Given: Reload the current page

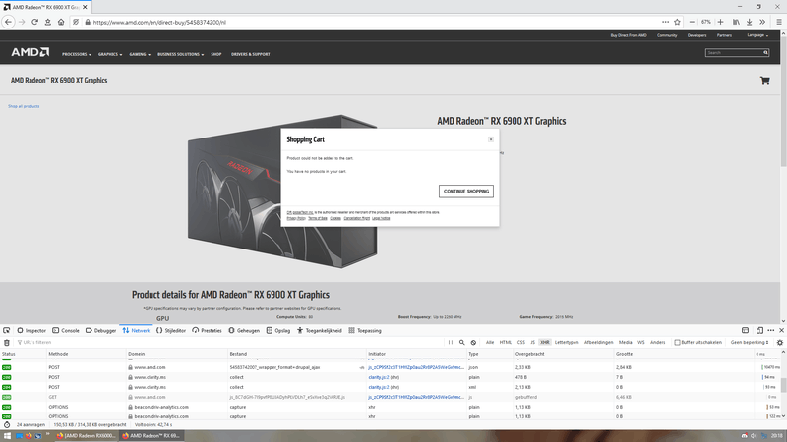Looking at the screenshot, I should [34, 22].
